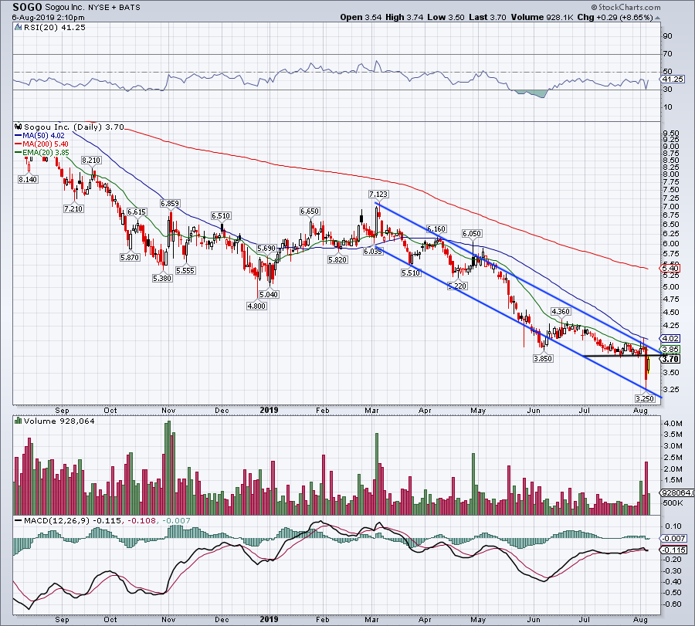
Task: Click the 5.690 price label
Action: [x=266, y=249]
